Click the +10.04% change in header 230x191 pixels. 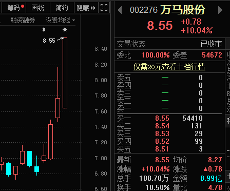[x=197, y=30]
